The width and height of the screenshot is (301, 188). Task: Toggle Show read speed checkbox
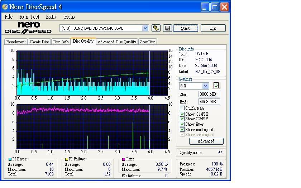click(182, 130)
